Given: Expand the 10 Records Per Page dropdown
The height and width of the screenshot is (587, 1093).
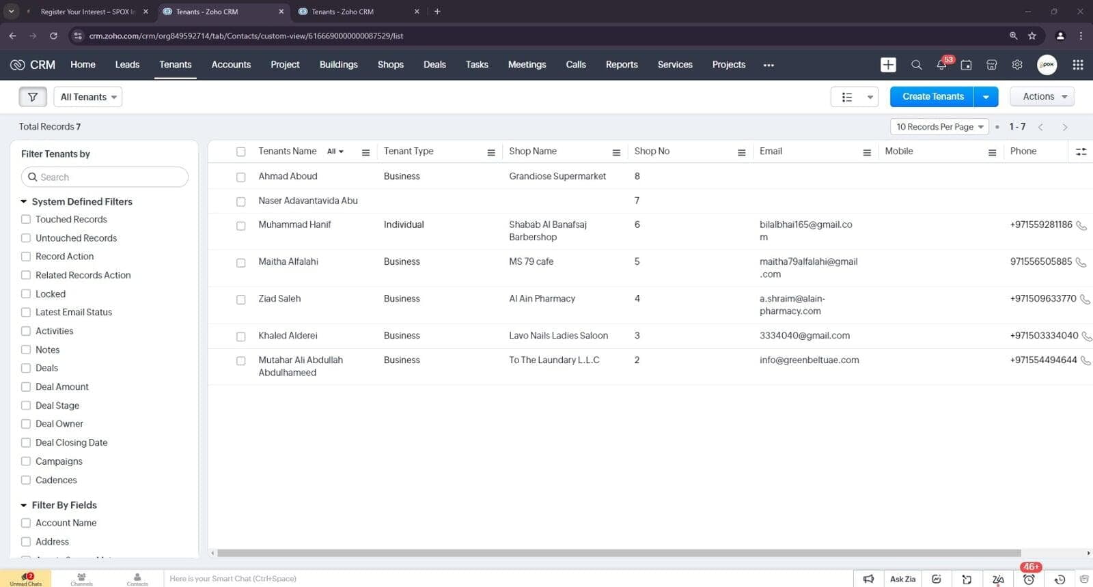Looking at the screenshot, I should 939,127.
